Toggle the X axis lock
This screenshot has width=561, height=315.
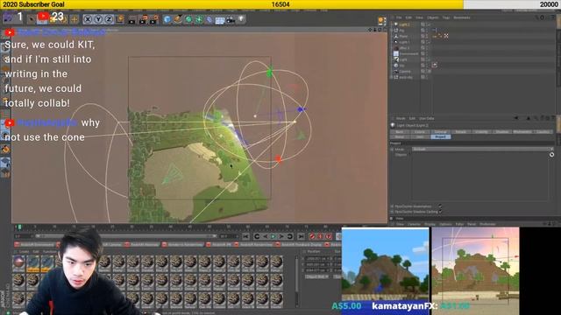(x=88, y=19)
